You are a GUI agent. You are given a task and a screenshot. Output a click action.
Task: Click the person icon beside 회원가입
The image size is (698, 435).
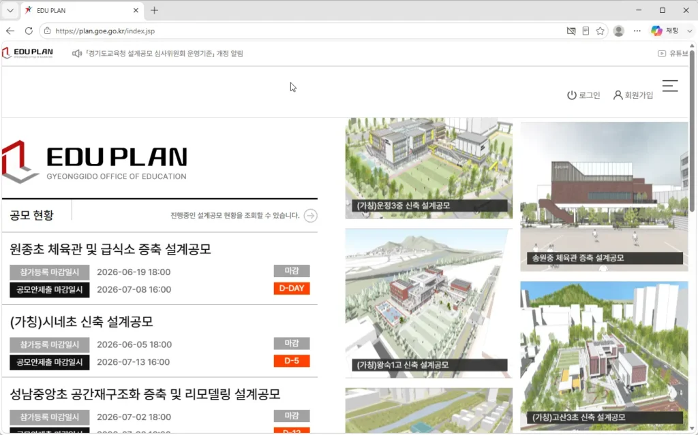tap(618, 95)
